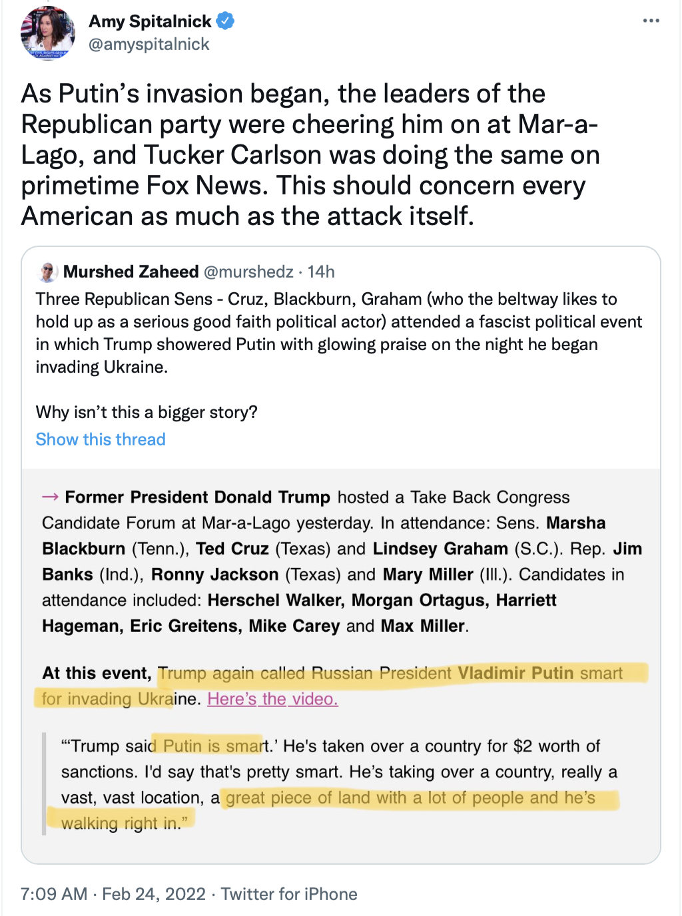Image resolution: width=682 pixels, height=916 pixels.
Task: Click the blue verified badge
Action: [226, 21]
